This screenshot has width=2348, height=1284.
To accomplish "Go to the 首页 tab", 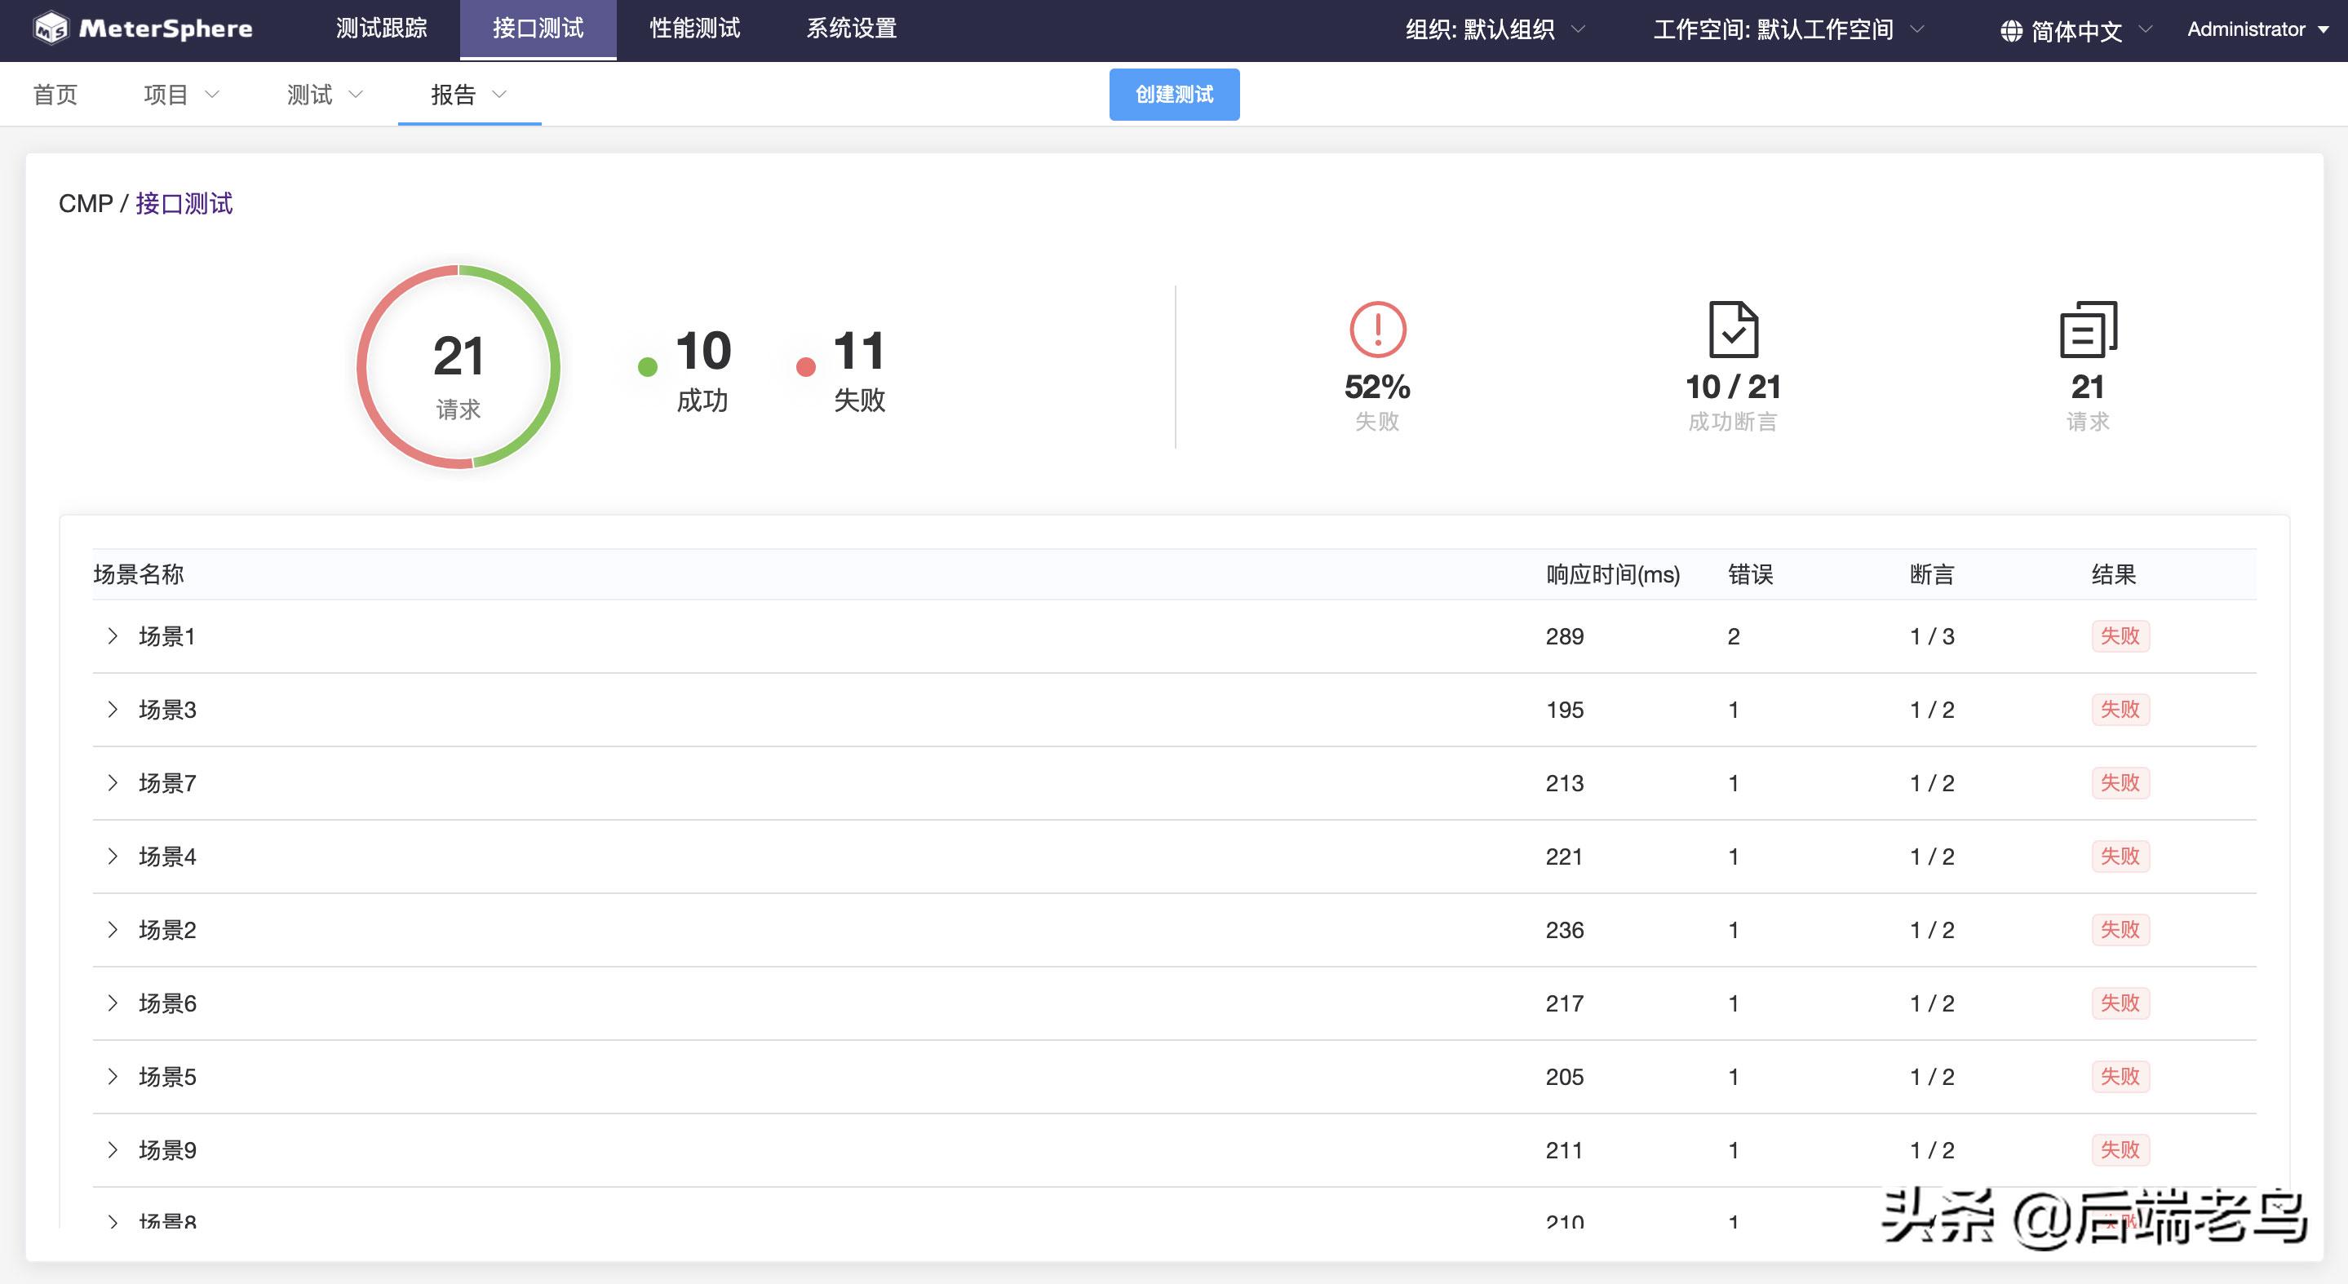I will [55, 94].
